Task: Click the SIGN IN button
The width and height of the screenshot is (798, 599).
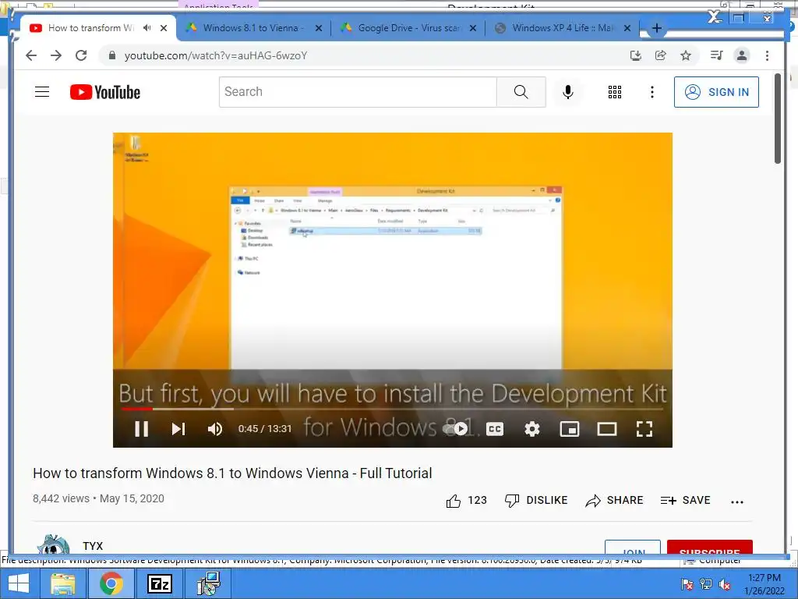Action: pos(717,92)
